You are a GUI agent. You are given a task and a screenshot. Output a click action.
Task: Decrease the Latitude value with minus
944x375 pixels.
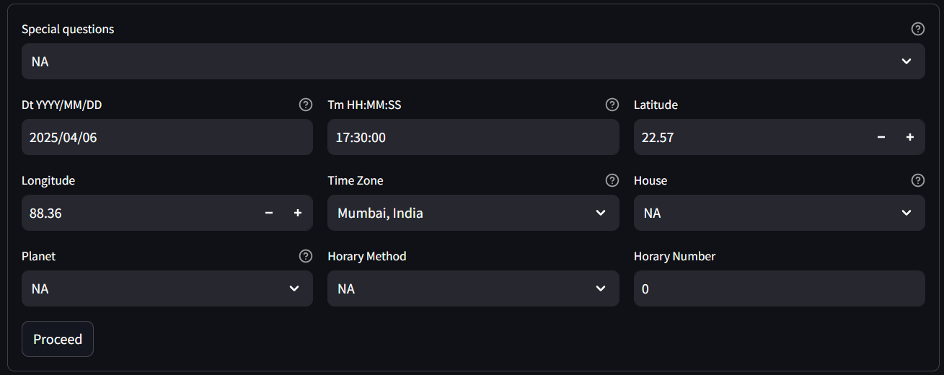tap(881, 137)
